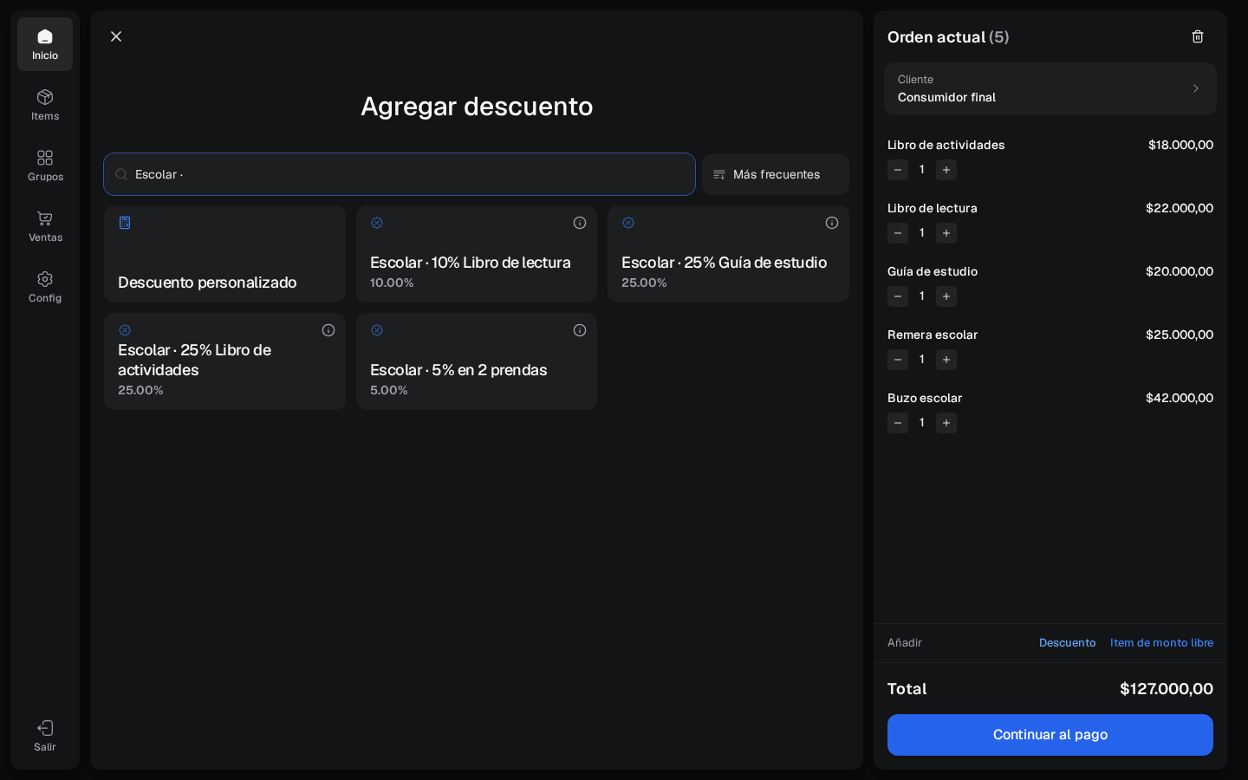Open the Más frecuentes sort dropdown

tap(776, 174)
